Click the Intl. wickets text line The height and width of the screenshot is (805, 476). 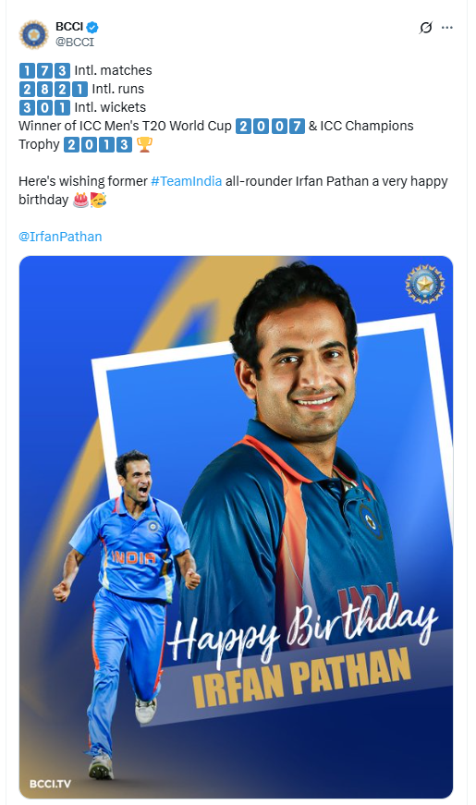82,107
